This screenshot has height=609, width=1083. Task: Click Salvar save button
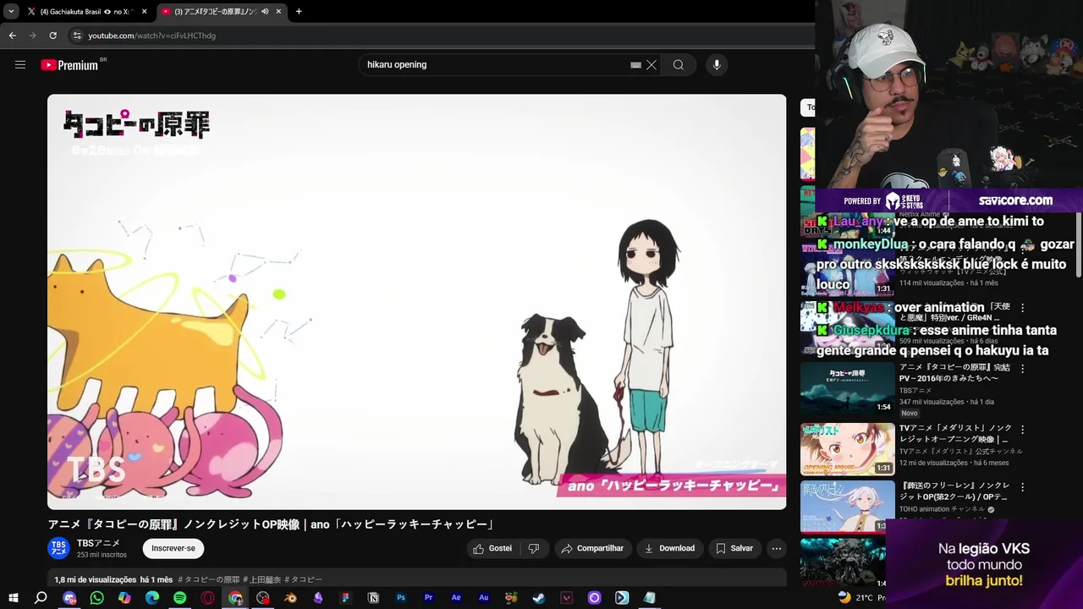coord(734,548)
